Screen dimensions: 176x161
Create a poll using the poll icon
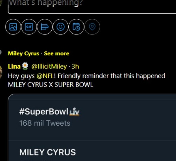pyautogui.click(x=45, y=27)
